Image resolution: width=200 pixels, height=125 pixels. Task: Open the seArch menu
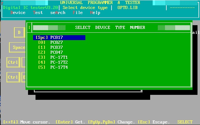[58, 13]
